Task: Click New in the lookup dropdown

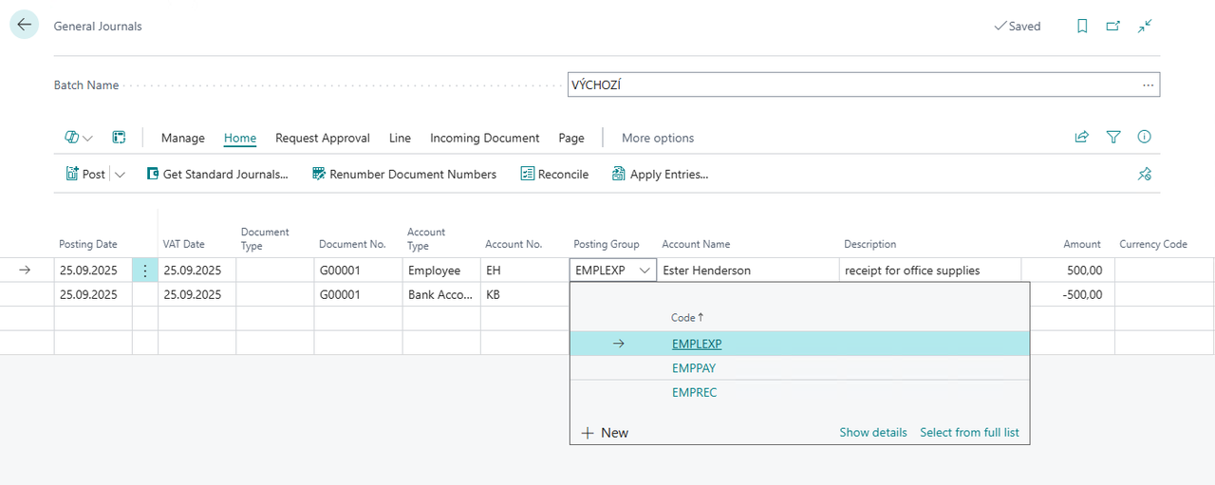Action: tap(605, 433)
